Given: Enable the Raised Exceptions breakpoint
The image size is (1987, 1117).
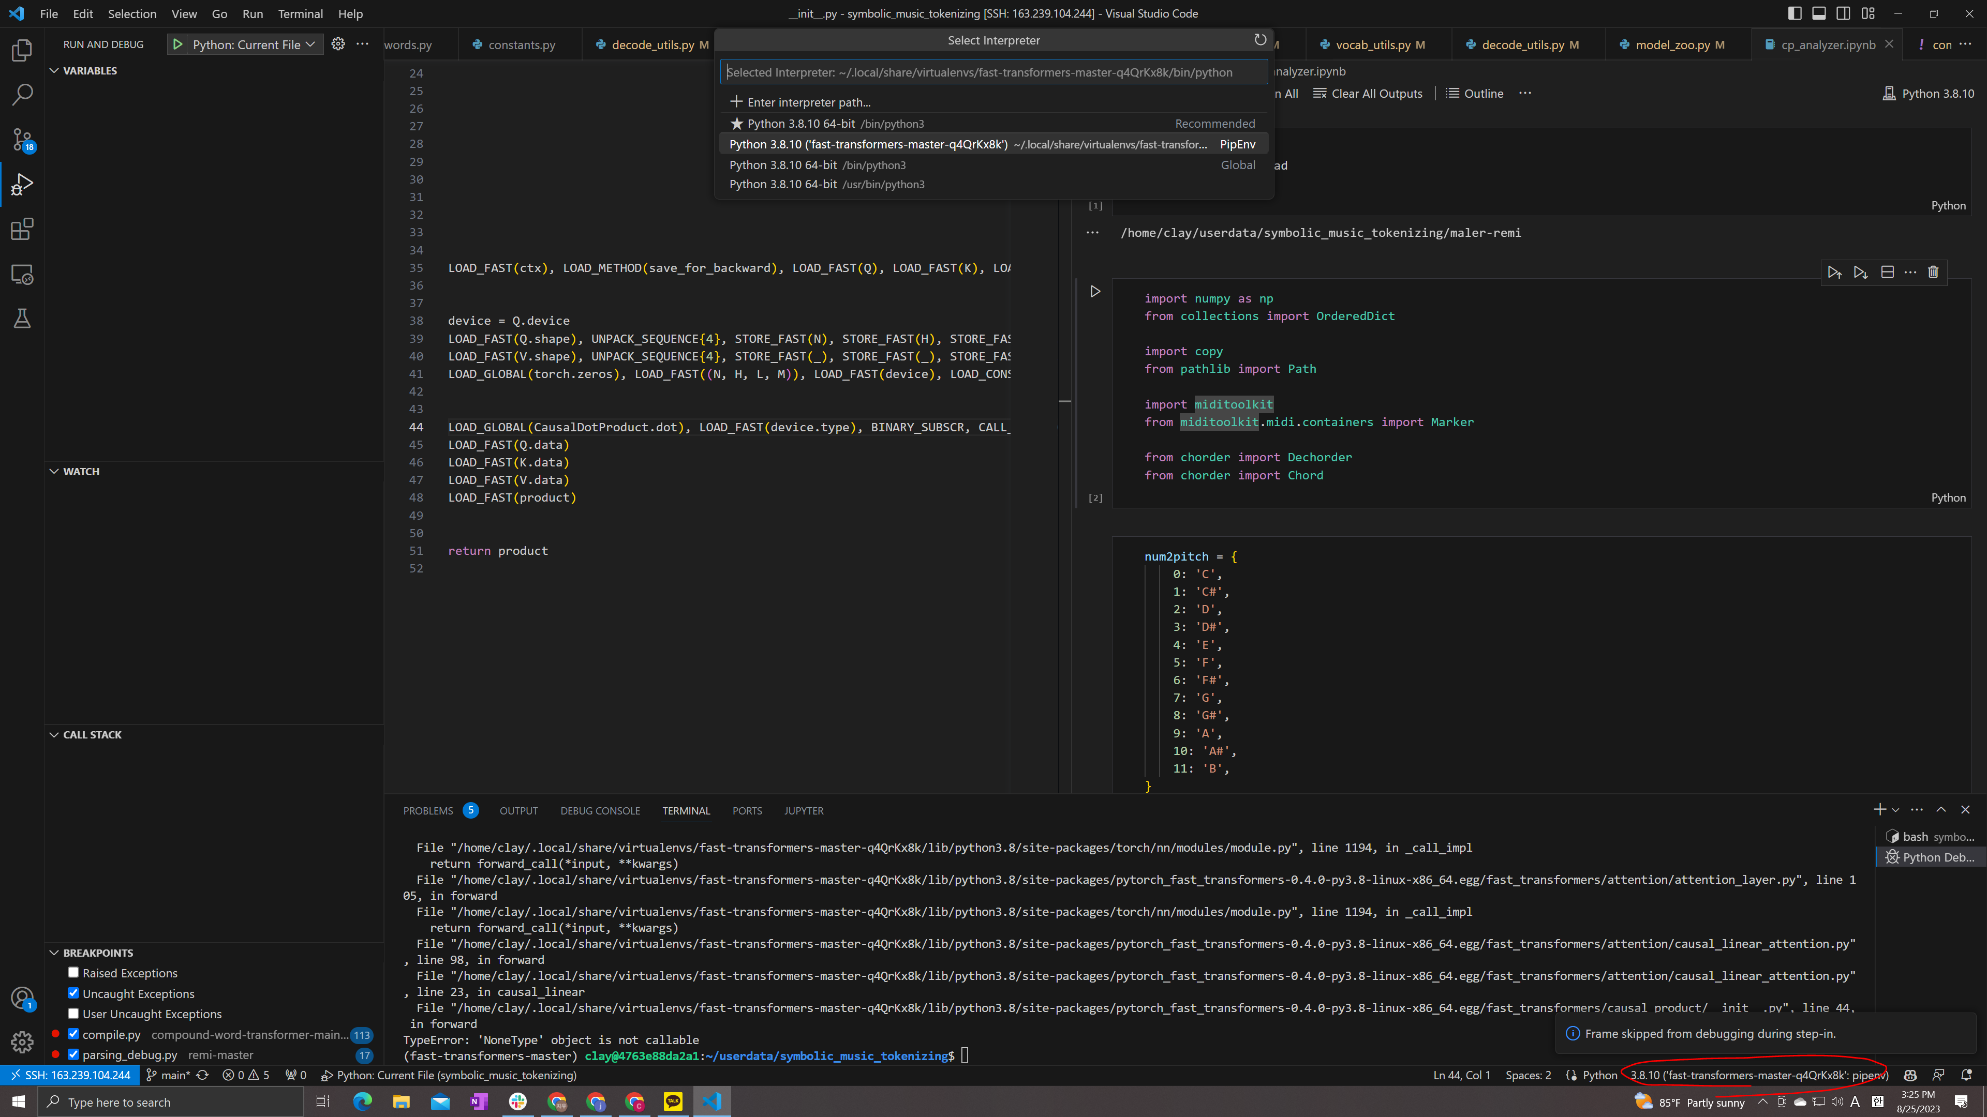Looking at the screenshot, I should (73, 973).
